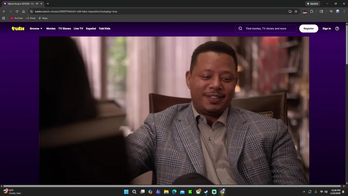Click the vertical page scrollbar
348x196 pixels.
click(347, 45)
